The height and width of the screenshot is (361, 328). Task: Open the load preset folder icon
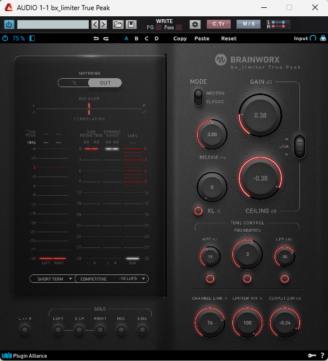pyautogui.click(x=118, y=24)
